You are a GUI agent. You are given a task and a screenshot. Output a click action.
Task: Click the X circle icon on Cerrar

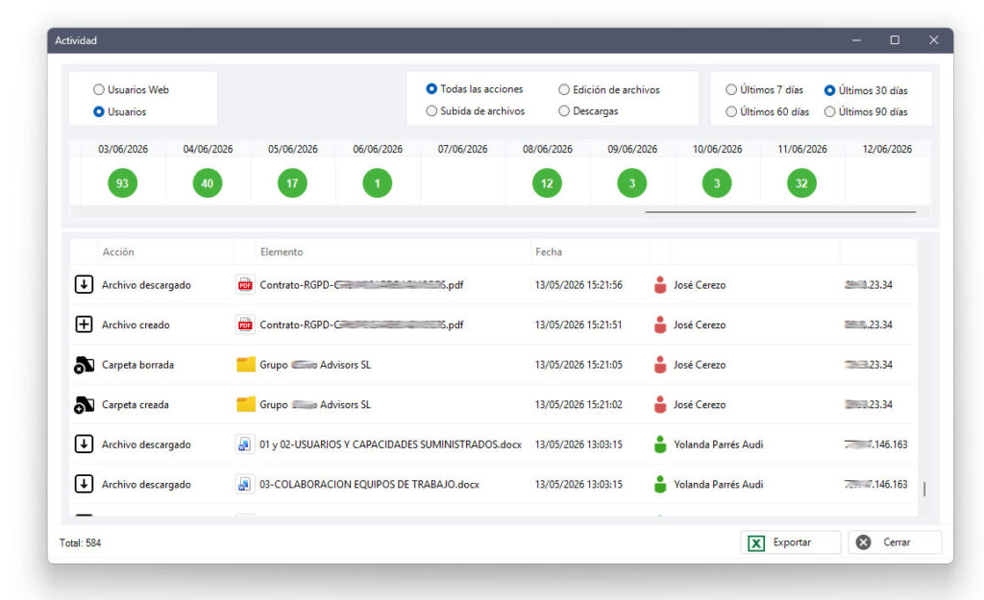click(864, 542)
